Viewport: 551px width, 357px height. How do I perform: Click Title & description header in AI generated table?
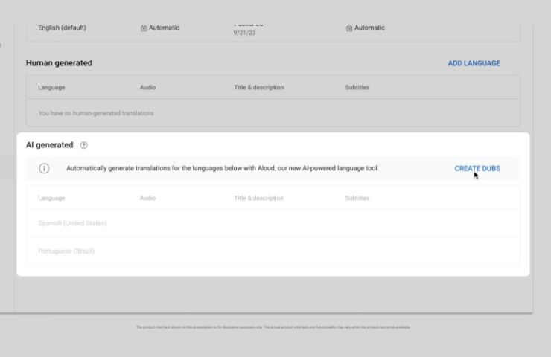(x=258, y=199)
